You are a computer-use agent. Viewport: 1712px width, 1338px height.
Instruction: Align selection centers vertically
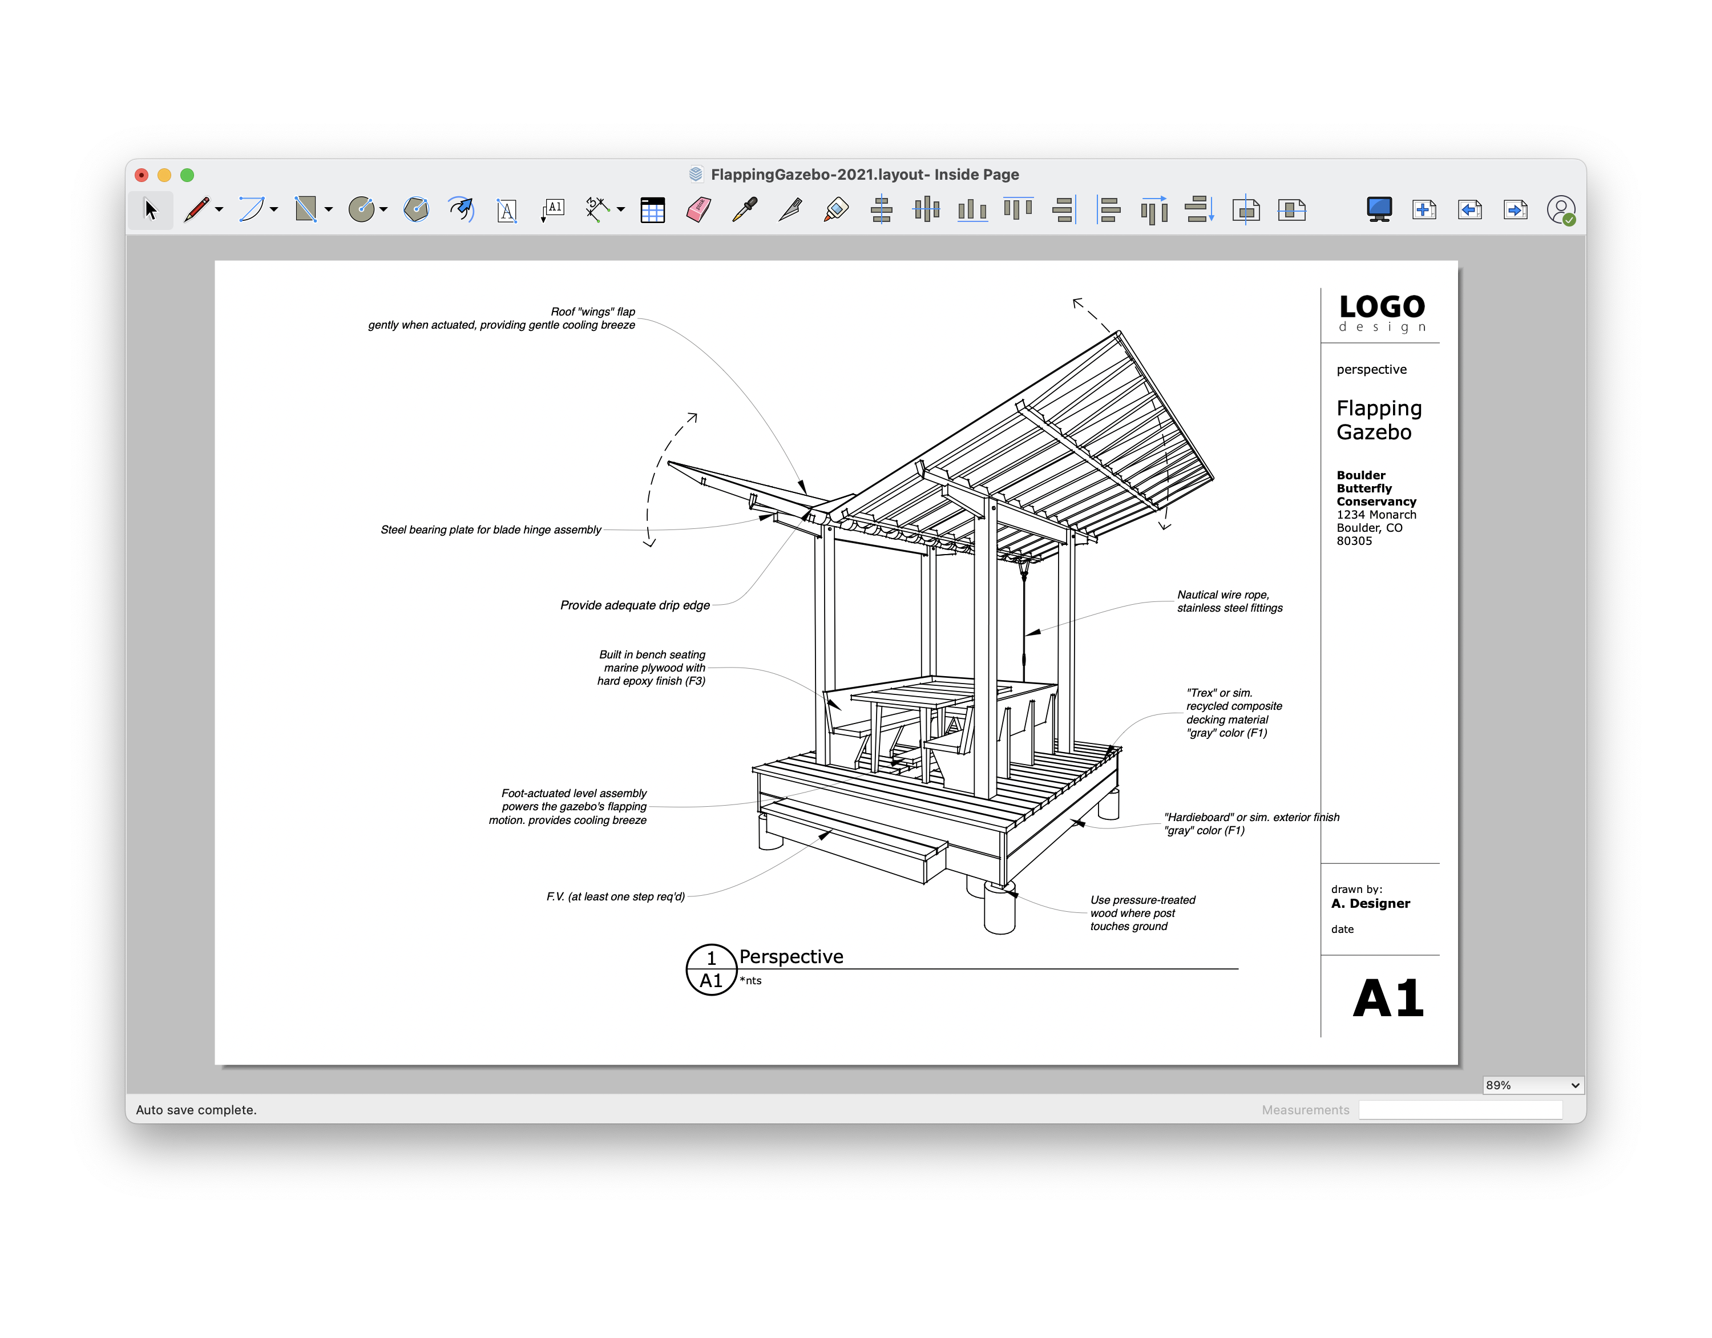point(881,209)
